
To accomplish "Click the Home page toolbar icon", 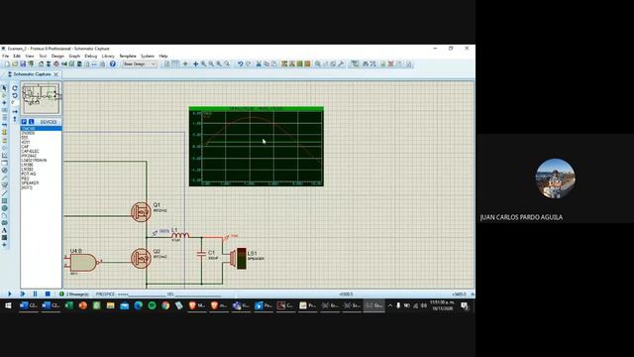I will point(41,63).
